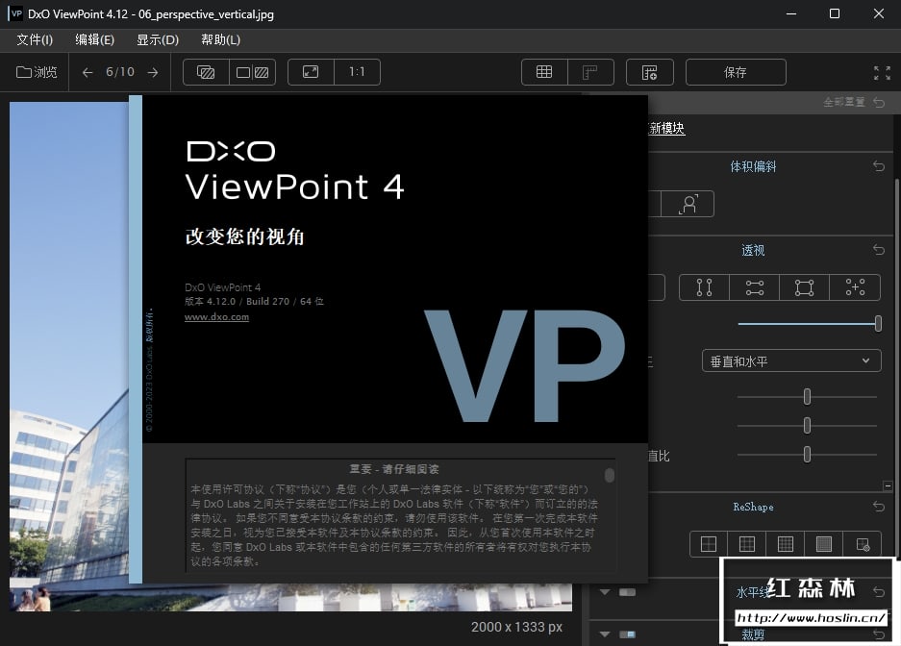901x646 pixels.
Task: Select the coarsest ReShape grid icon
Action: tap(709, 544)
